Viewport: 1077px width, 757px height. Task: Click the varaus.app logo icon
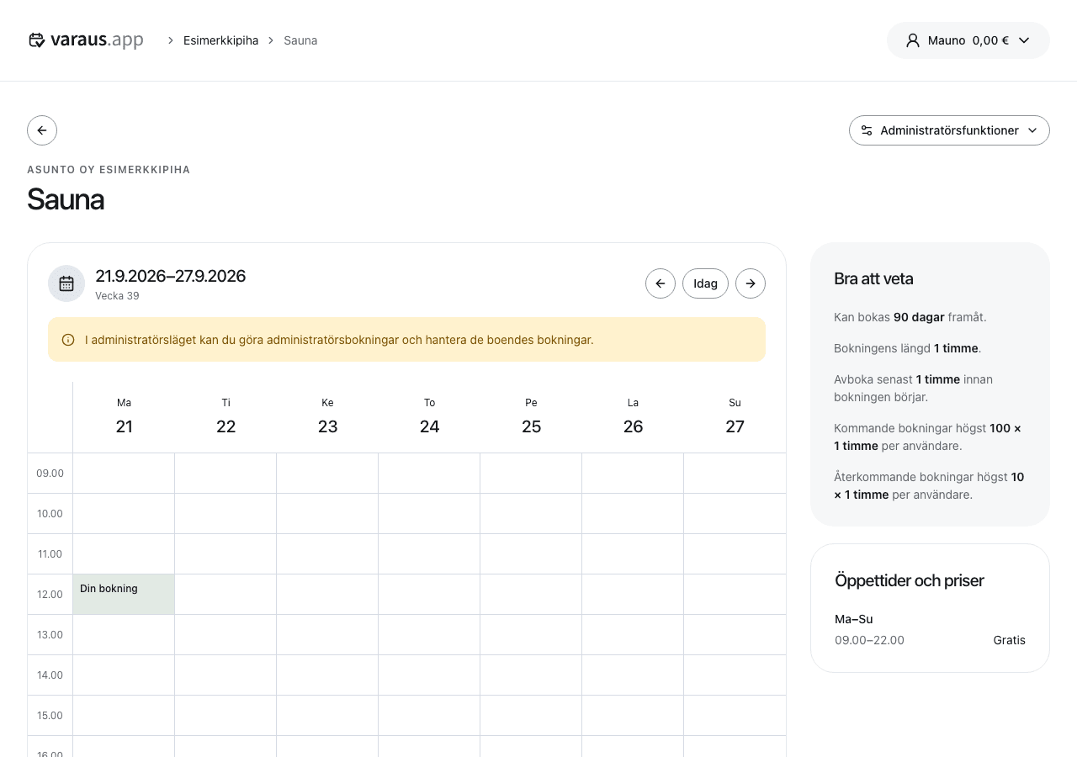point(36,40)
